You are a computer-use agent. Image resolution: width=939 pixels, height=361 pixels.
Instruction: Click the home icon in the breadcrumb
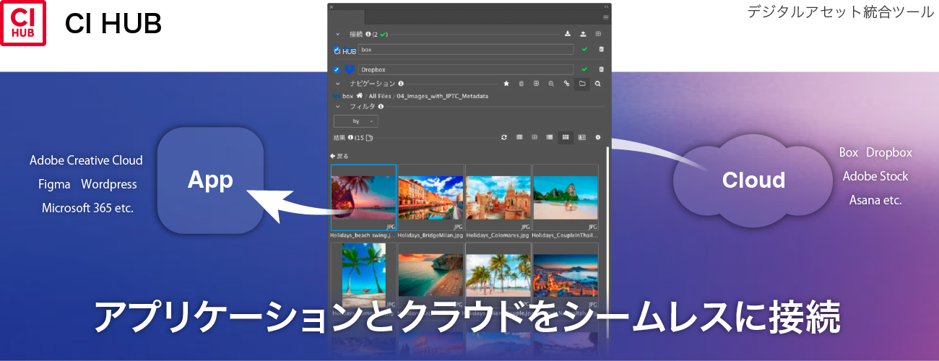(359, 95)
